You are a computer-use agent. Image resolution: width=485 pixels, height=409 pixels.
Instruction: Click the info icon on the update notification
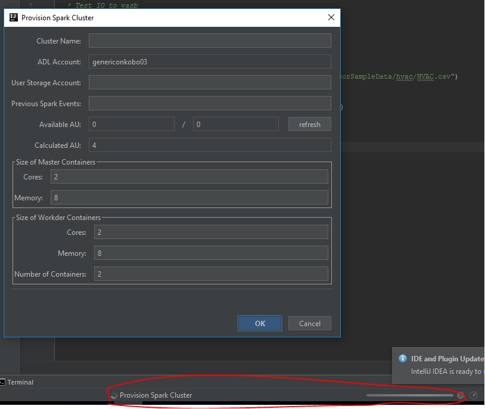pos(402,358)
